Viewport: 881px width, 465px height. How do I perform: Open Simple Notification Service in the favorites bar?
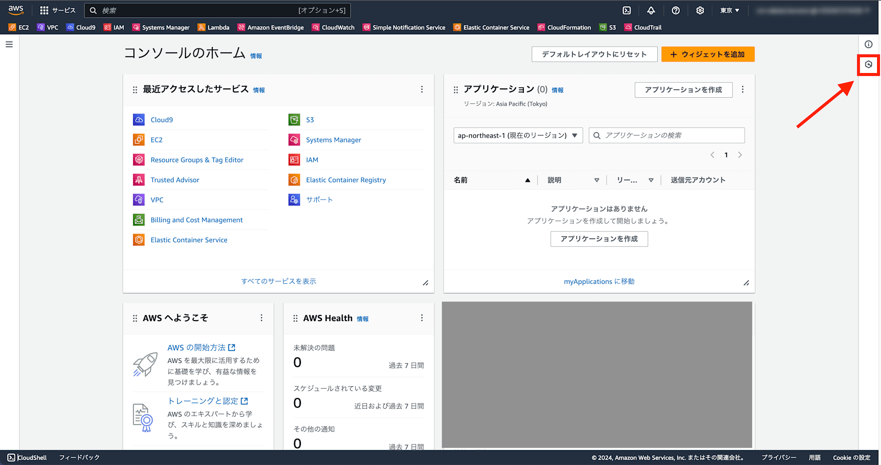pyautogui.click(x=404, y=27)
